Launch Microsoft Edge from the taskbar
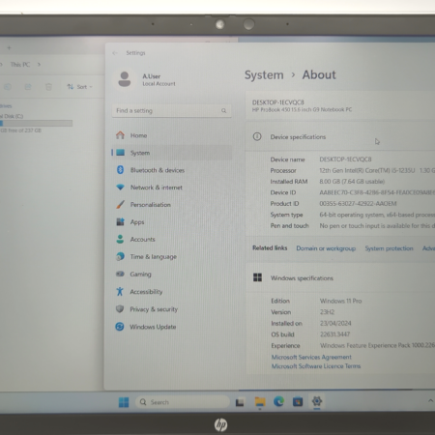 coord(278,401)
